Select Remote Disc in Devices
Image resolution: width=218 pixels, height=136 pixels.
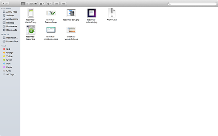(x=11, y=41)
